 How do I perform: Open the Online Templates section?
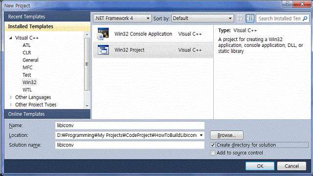pyautogui.click(x=47, y=114)
